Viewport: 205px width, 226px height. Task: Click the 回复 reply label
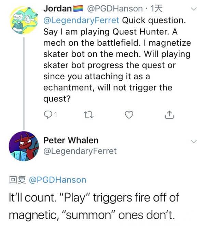click(x=18, y=180)
